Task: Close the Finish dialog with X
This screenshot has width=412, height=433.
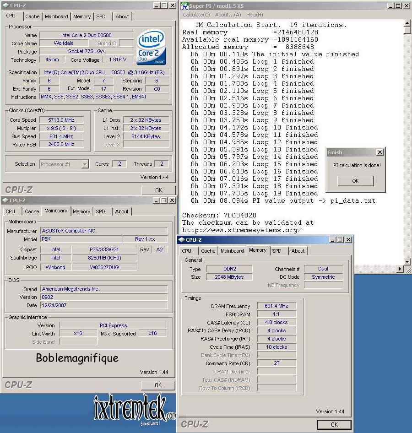Action: coord(379,152)
